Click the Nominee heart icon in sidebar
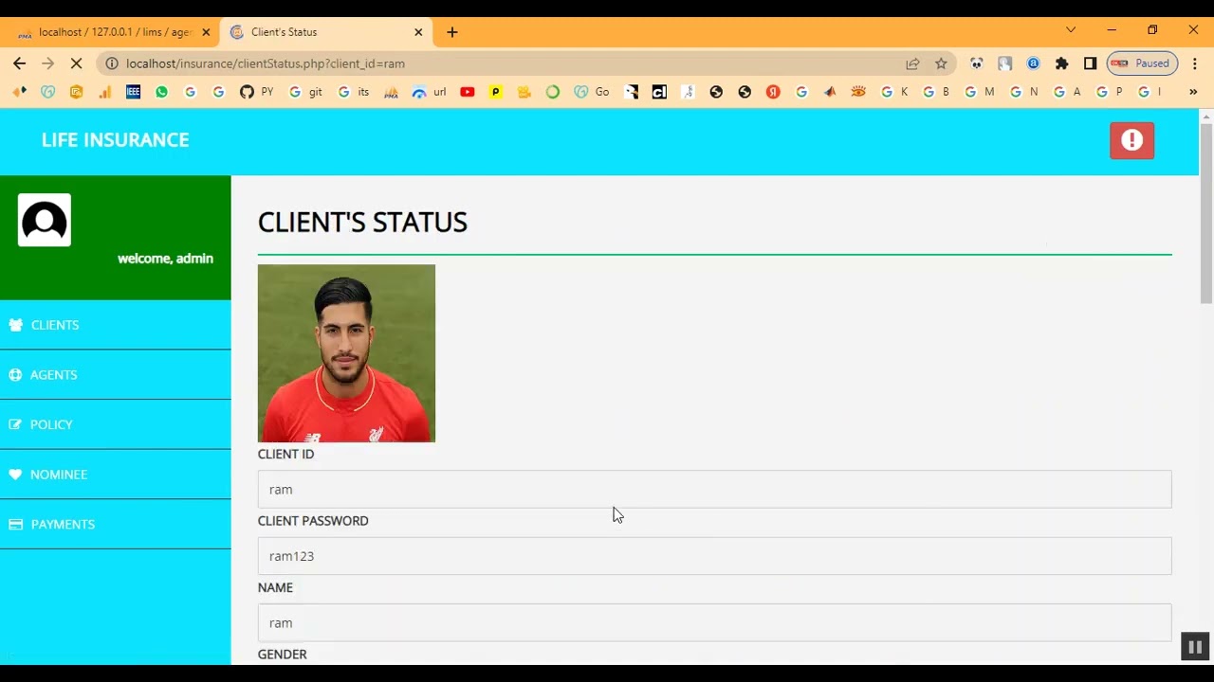This screenshot has height=682, width=1214. point(15,475)
